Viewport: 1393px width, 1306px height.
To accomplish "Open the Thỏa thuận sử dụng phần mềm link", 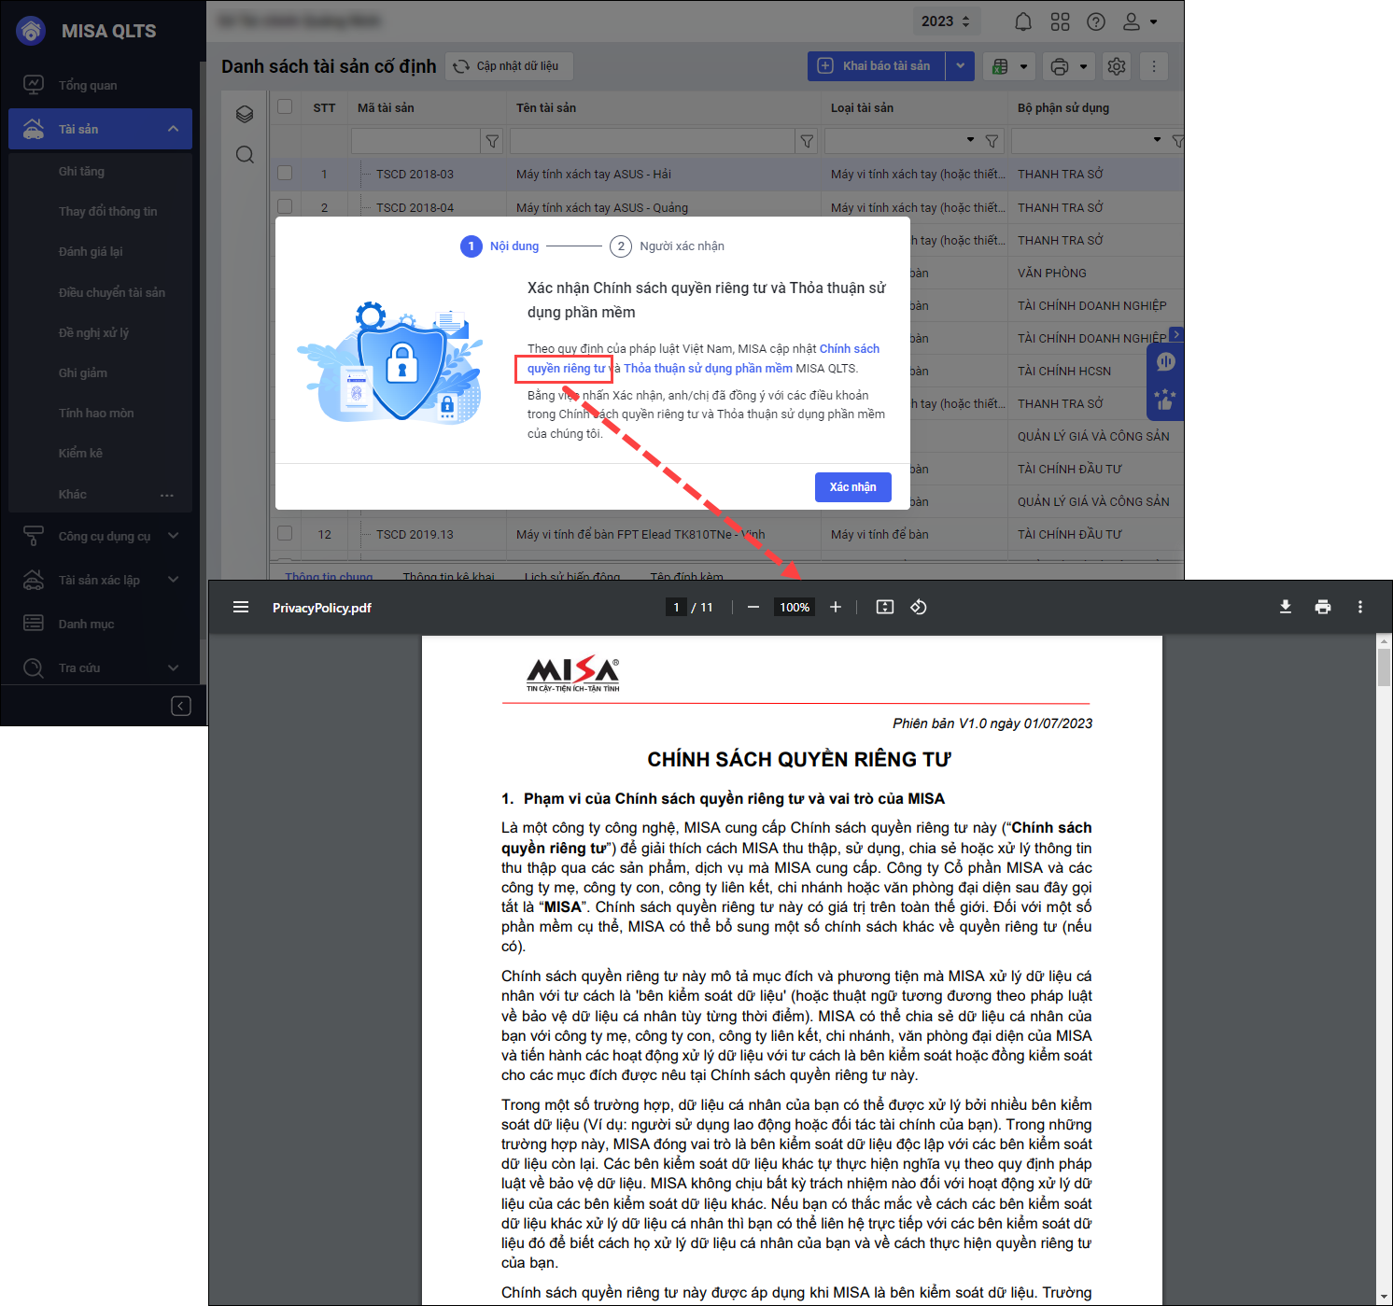I will coord(708,368).
